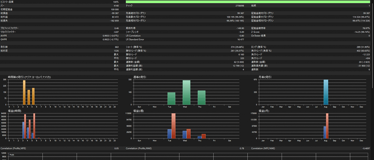Select the 証拠金絶対ドローダウン label

tap(262, 13)
